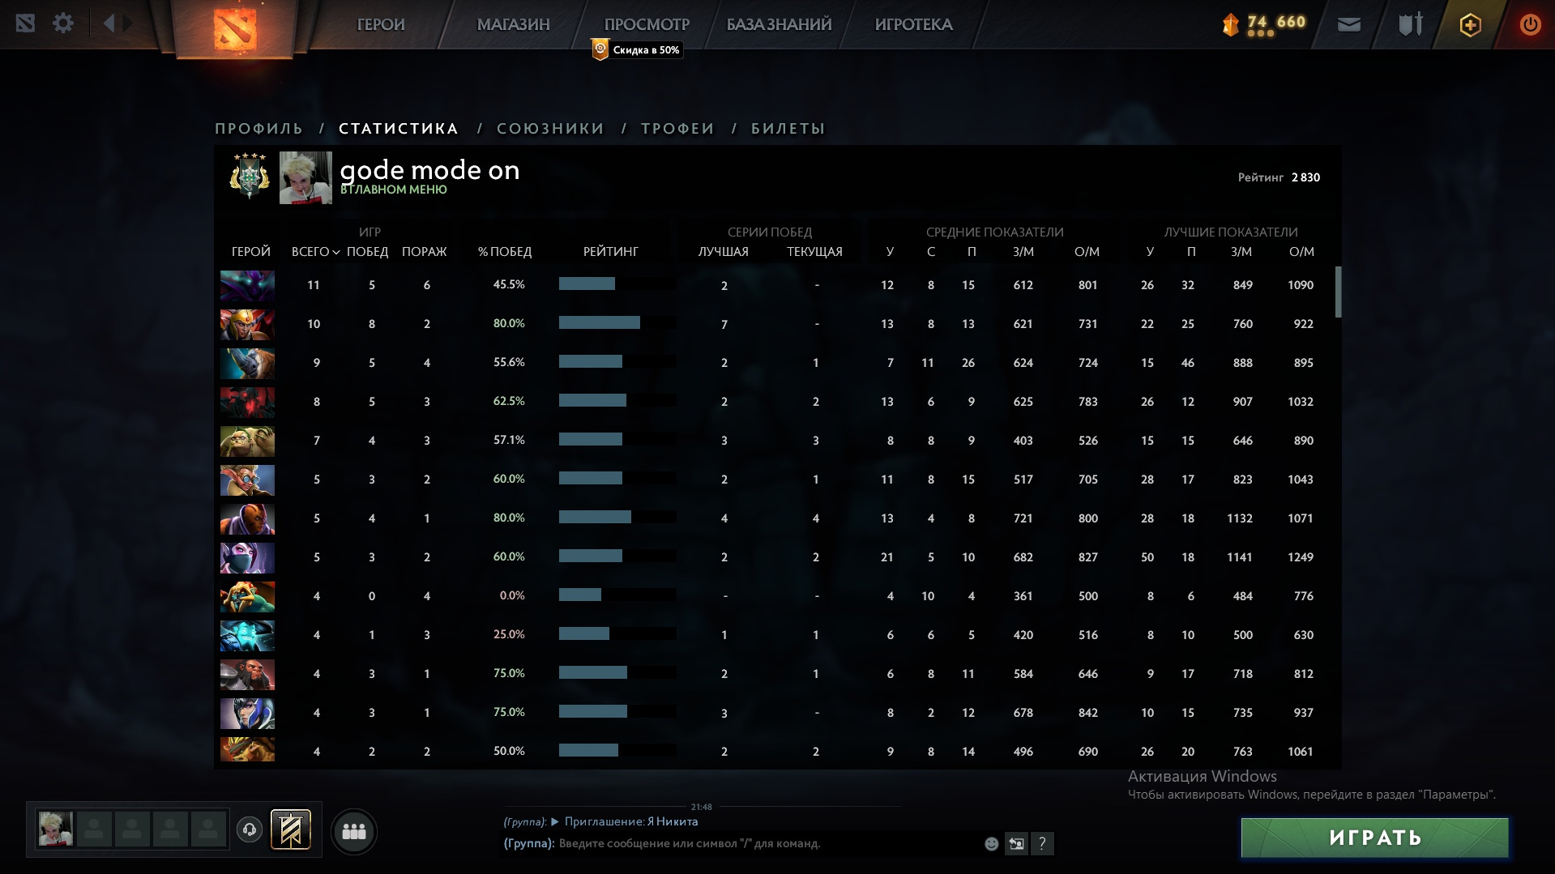Click the 74 660 shards balance
The height and width of the screenshot is (874, 1555).
click(1276, 22)
